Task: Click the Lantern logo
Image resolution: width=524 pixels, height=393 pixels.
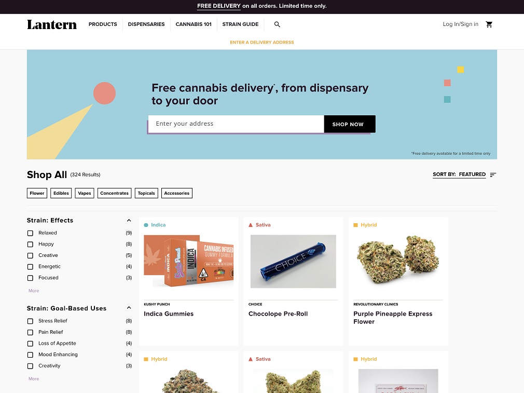Action: [x=52, y=24]
